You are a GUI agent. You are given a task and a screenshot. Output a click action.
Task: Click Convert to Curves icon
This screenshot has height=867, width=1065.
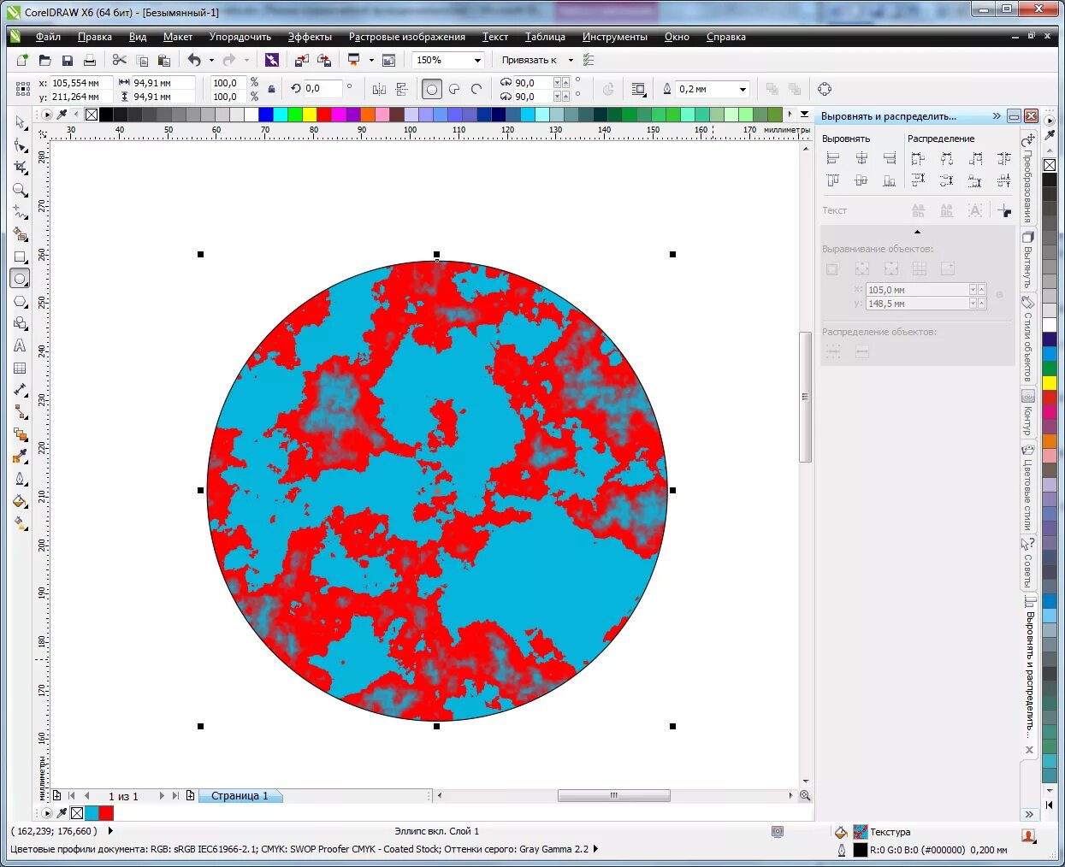coord(825,89)
